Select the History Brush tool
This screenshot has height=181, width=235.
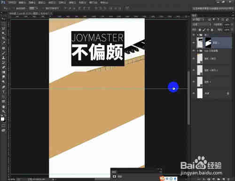point(3,63)
